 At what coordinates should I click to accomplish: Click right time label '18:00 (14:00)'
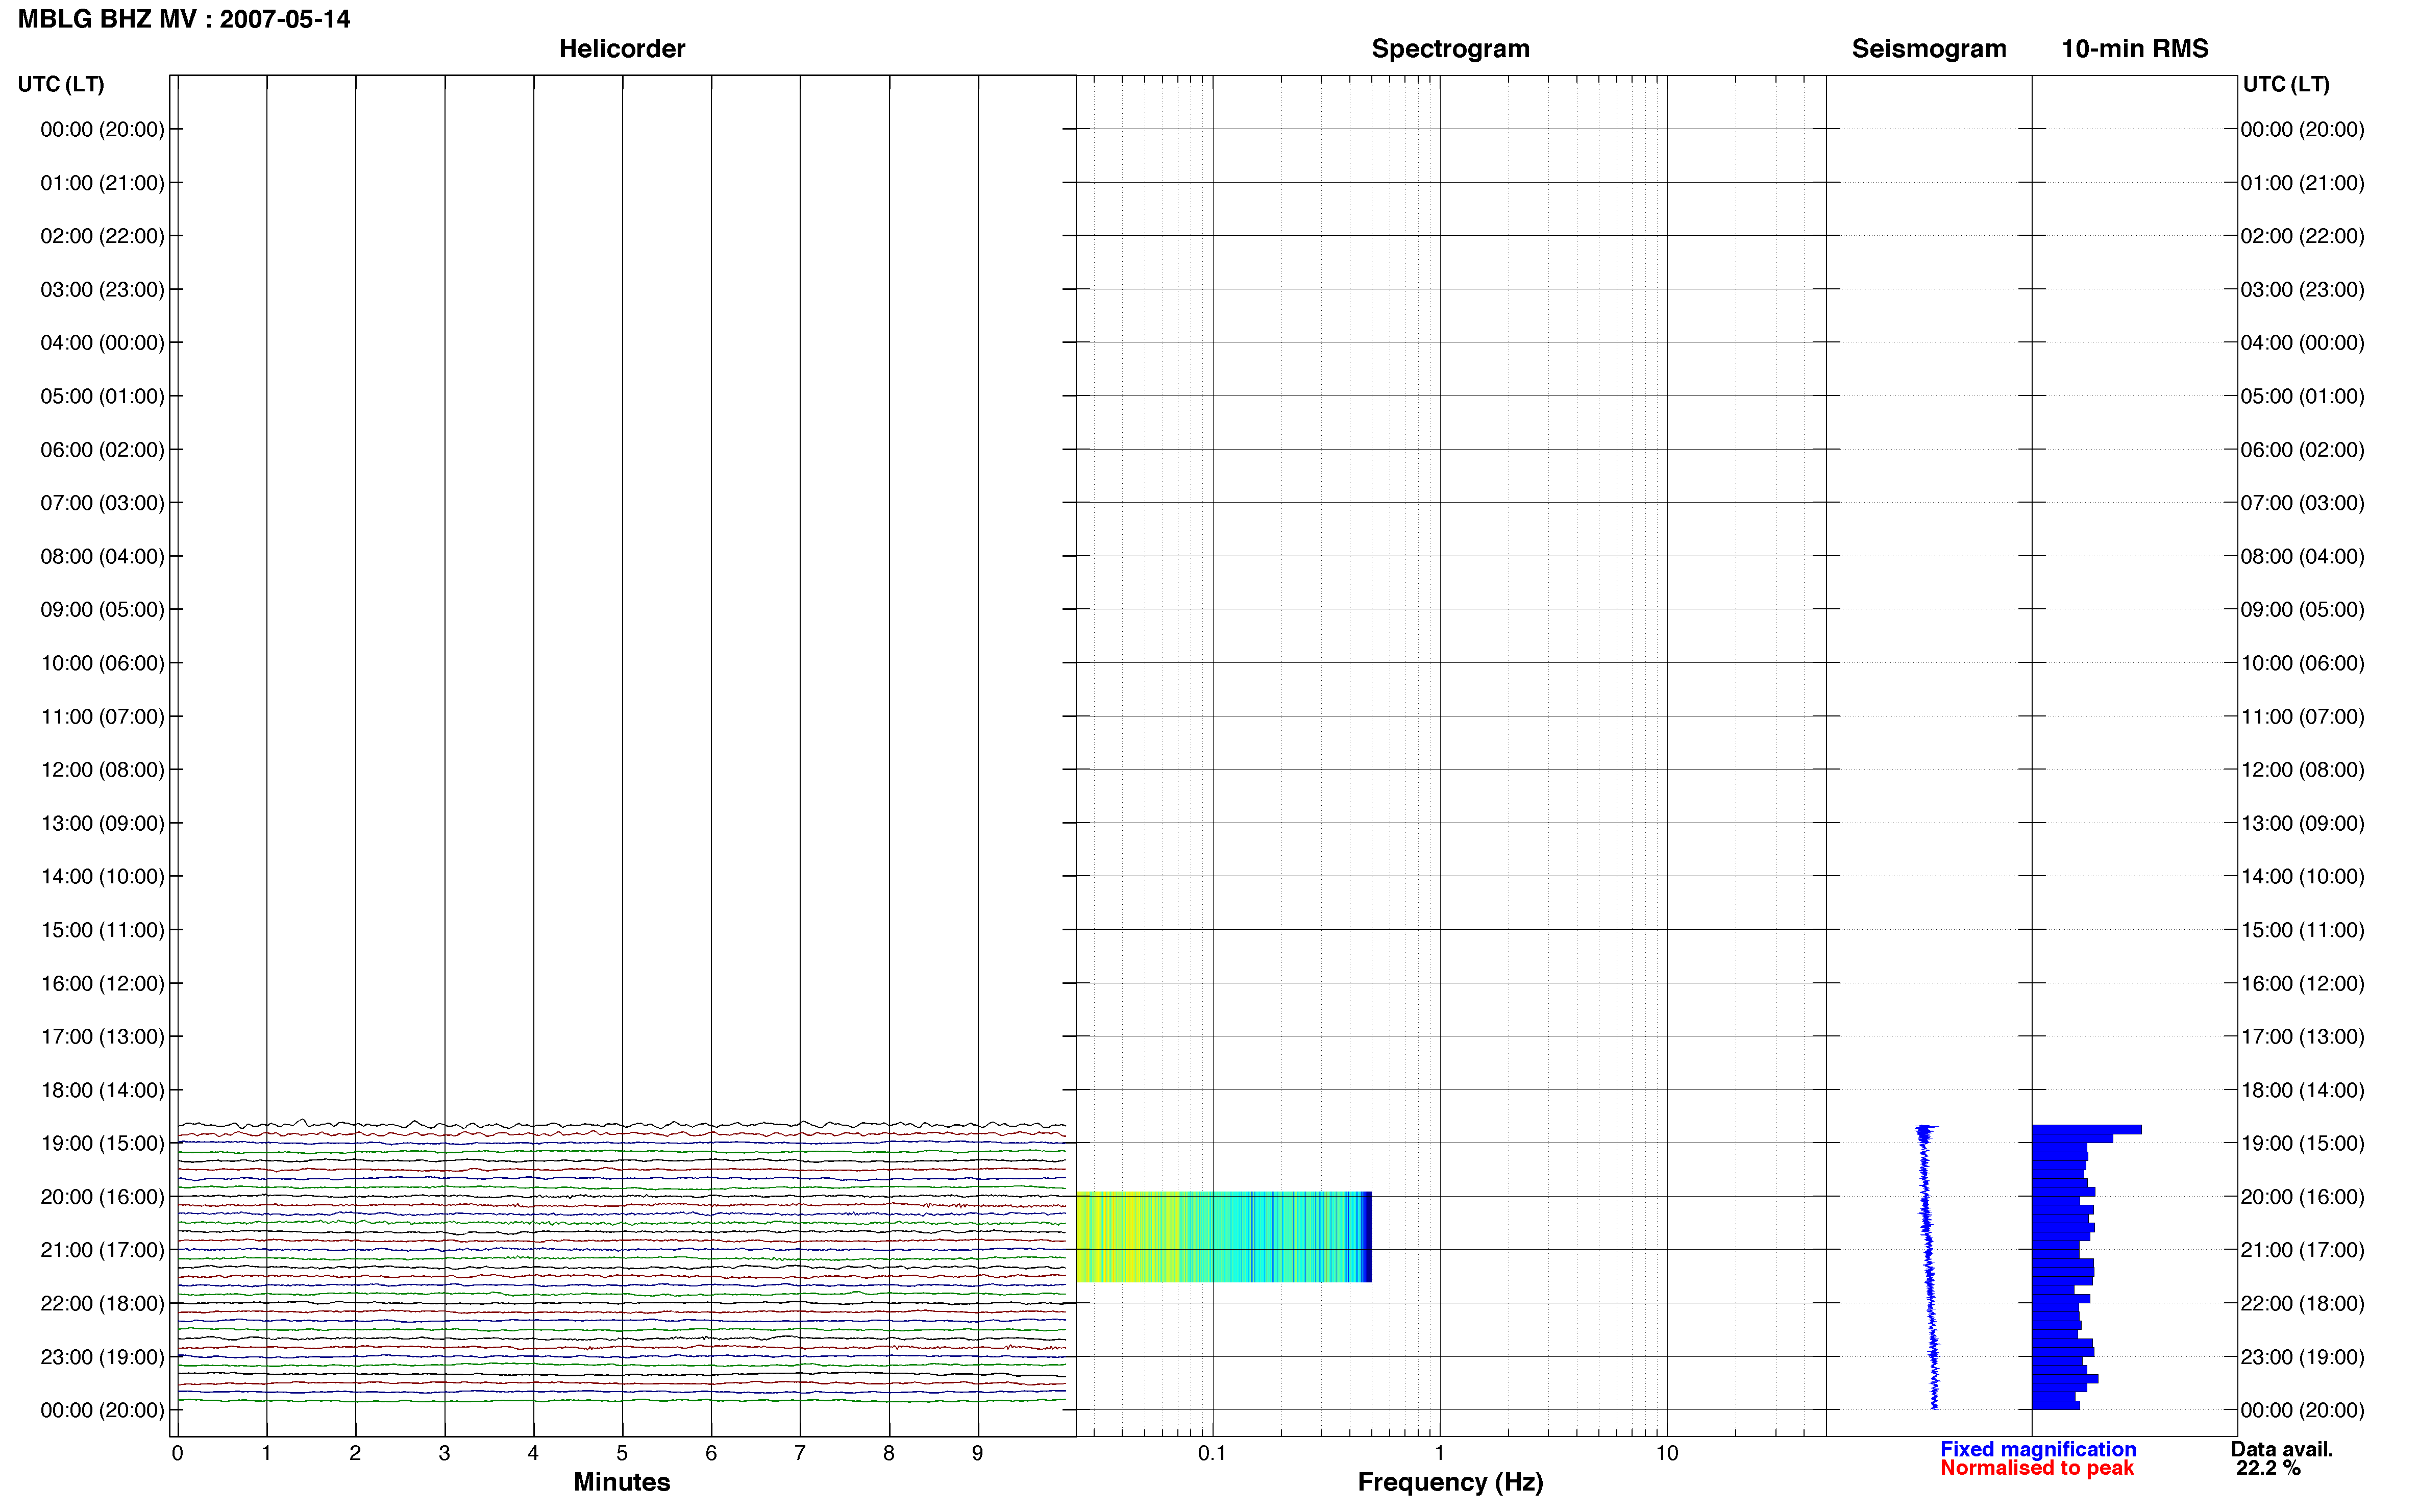point(2302,1090)
